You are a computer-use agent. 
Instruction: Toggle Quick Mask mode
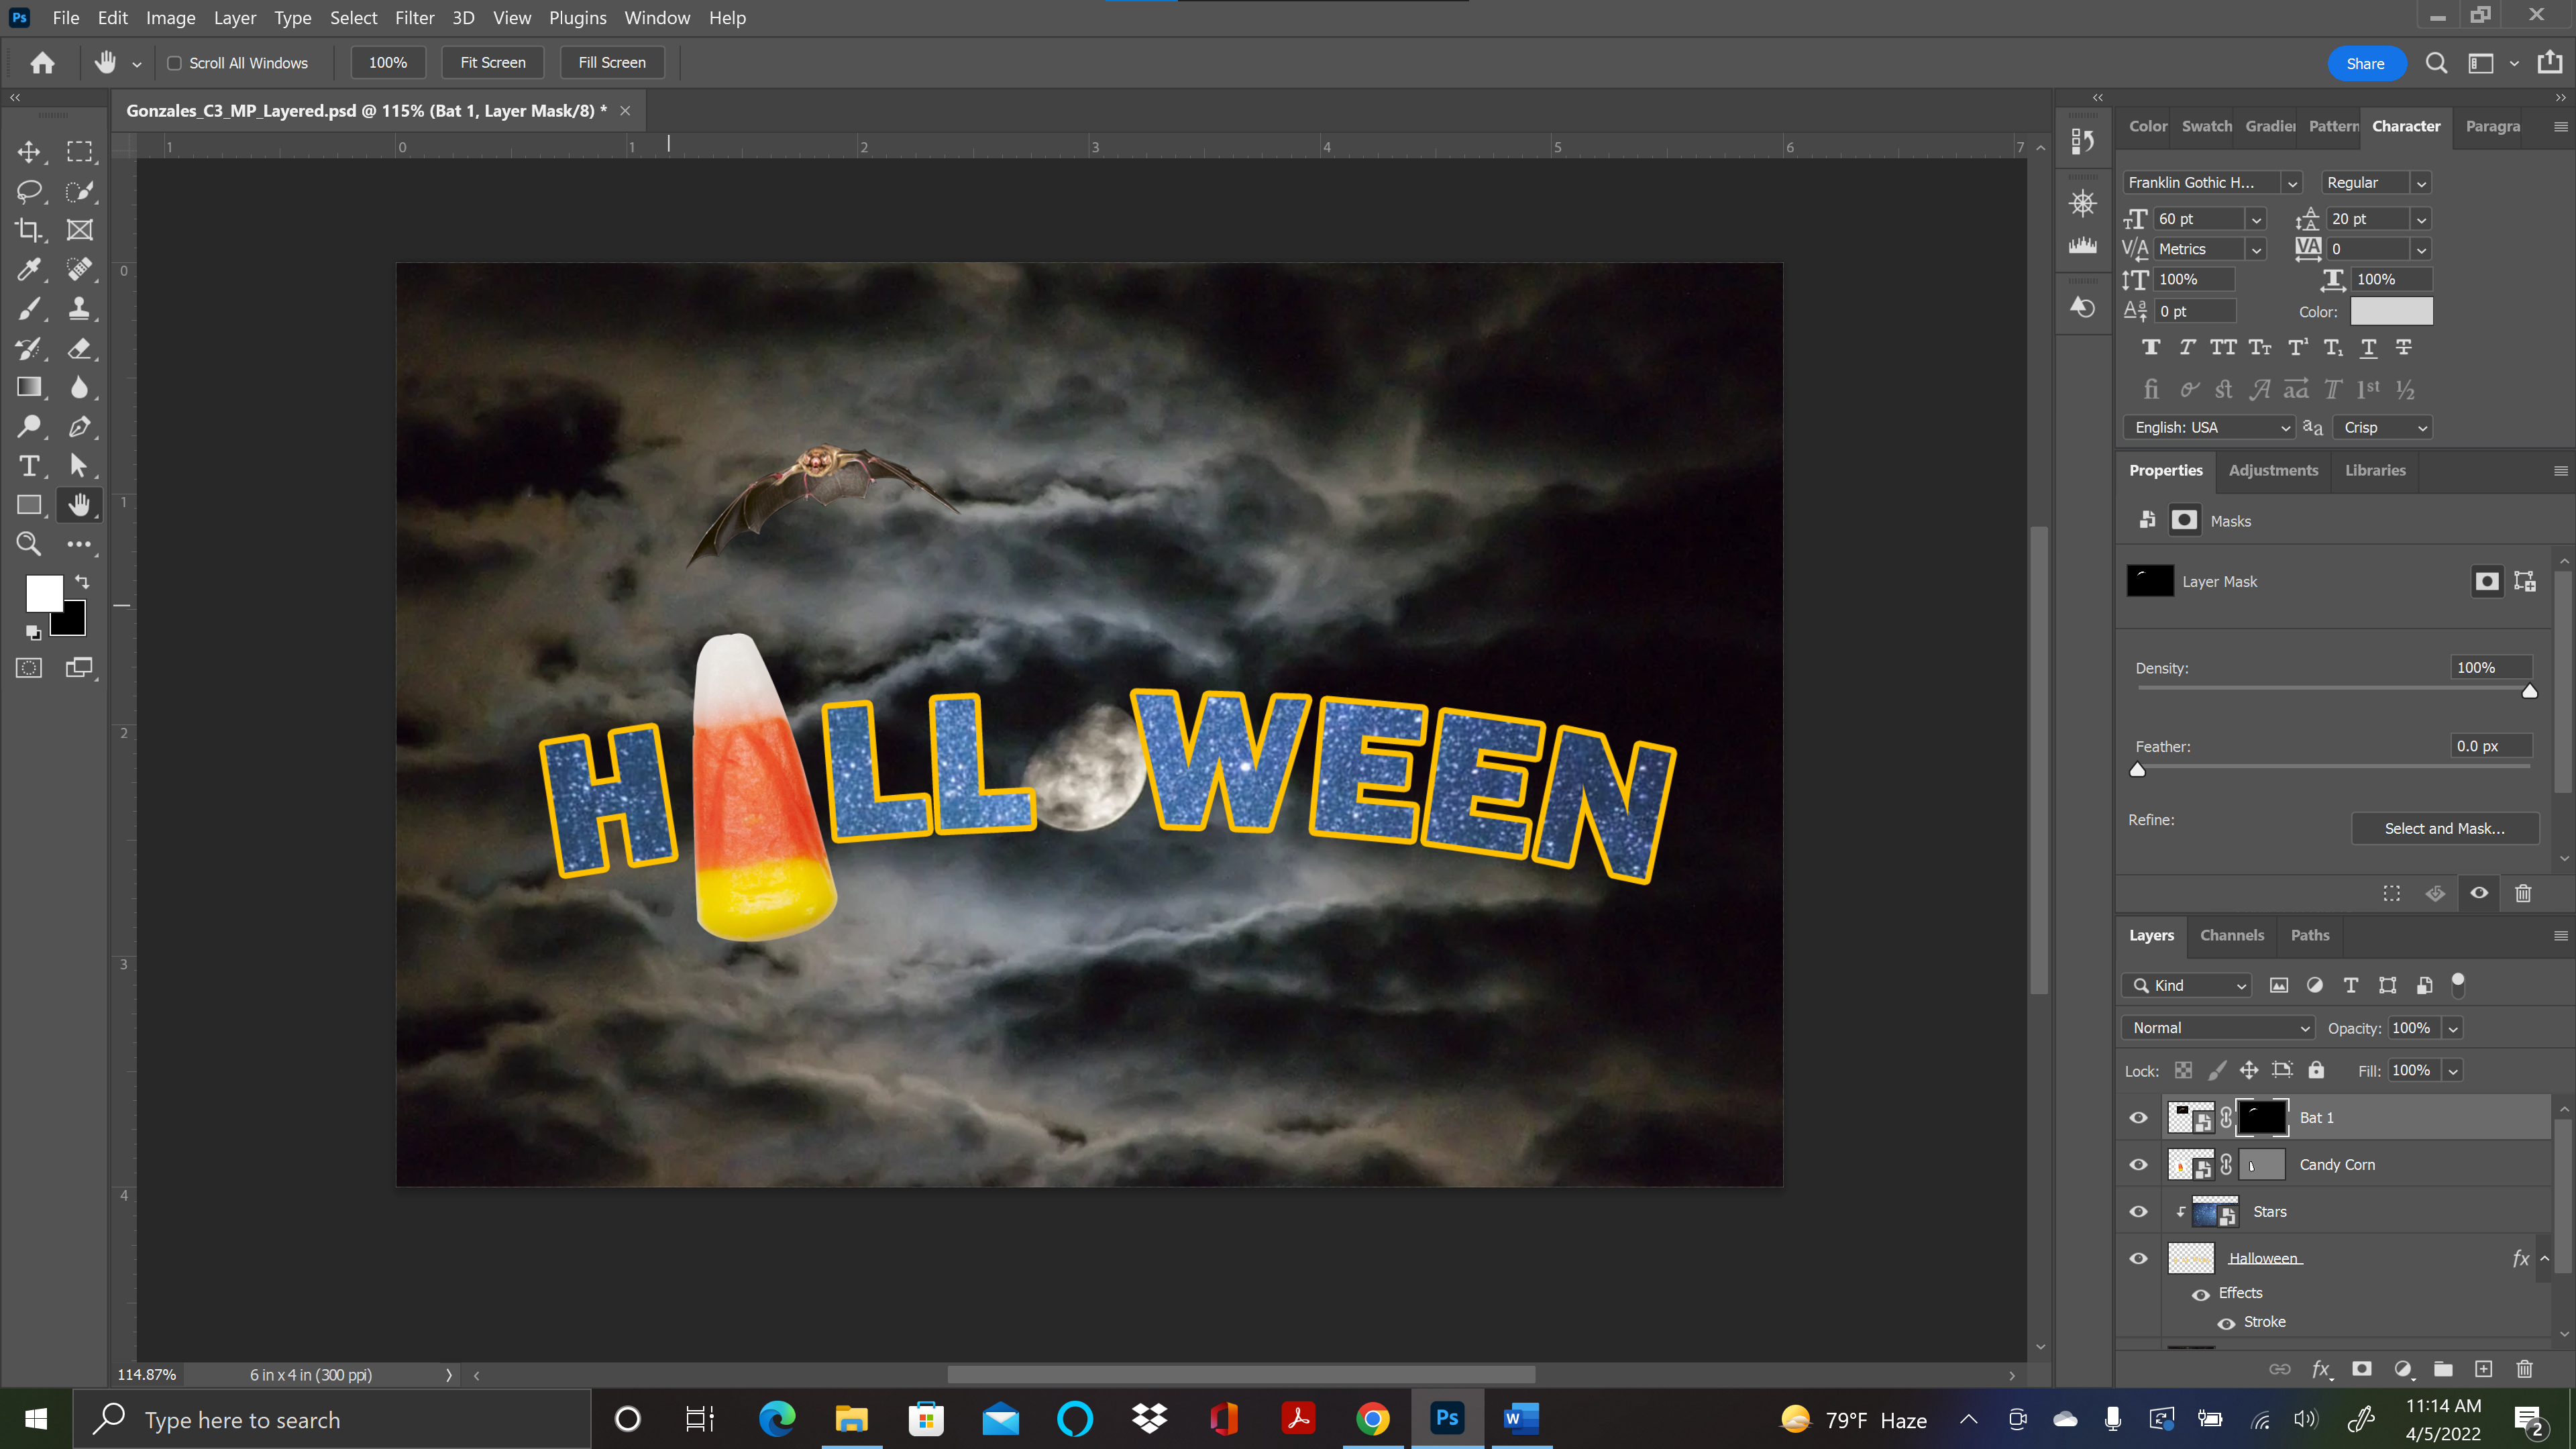pos(29,668)
